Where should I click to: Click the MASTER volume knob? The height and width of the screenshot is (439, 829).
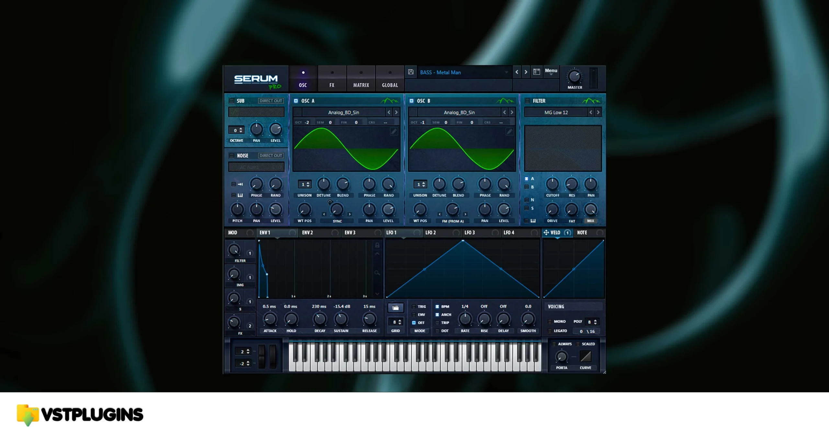point(574,77)
